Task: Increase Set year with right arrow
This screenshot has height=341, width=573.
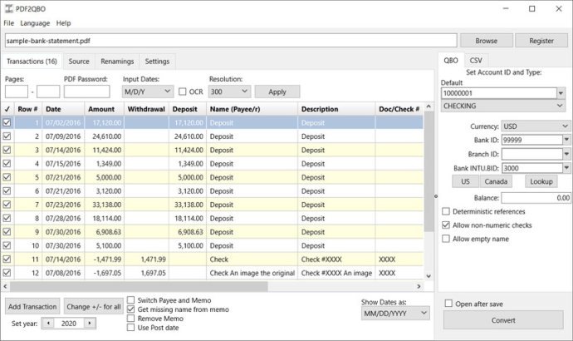Action: coord(90,323)
